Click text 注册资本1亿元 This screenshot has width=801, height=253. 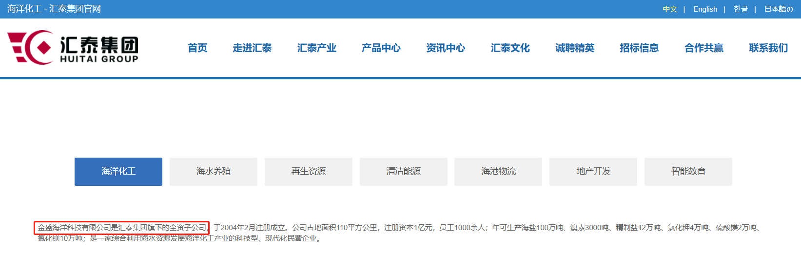click(408, 227)
